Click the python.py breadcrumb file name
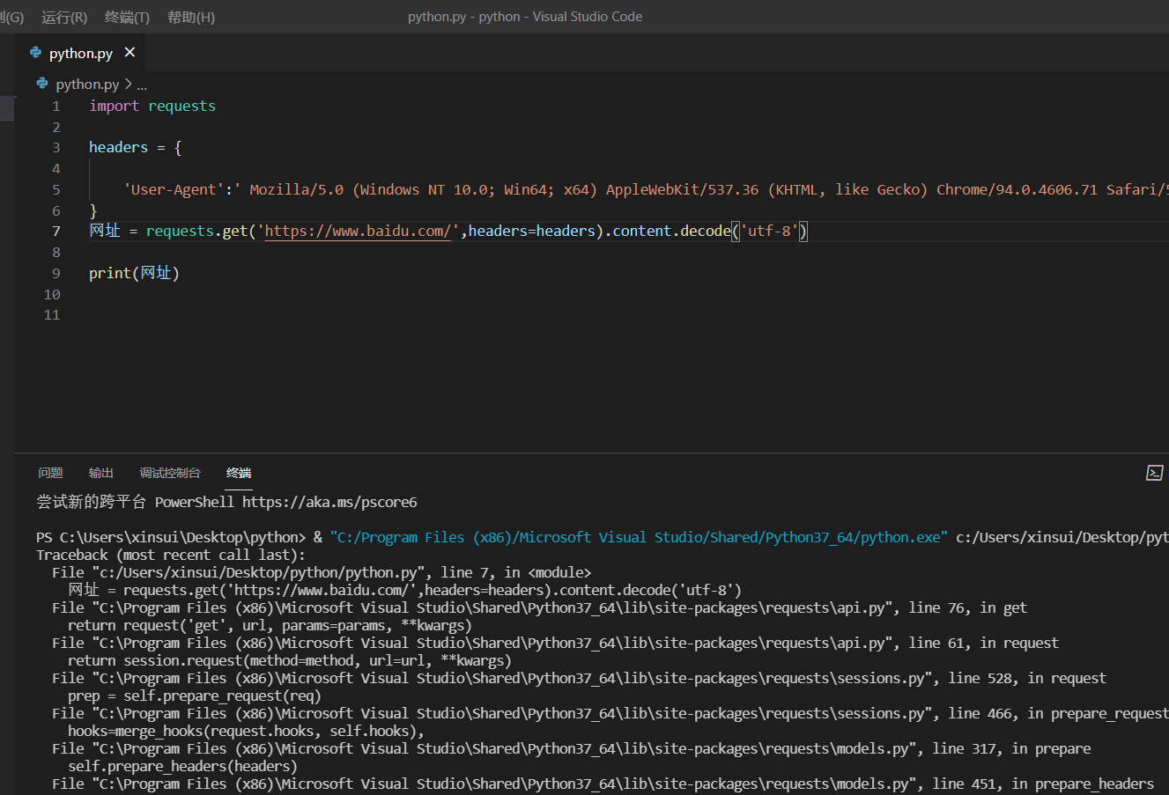This screenshot has width=1169, height=795. 87,85
